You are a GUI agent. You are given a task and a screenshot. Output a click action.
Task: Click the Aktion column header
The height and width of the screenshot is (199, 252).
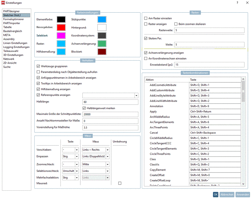[167, 80]
